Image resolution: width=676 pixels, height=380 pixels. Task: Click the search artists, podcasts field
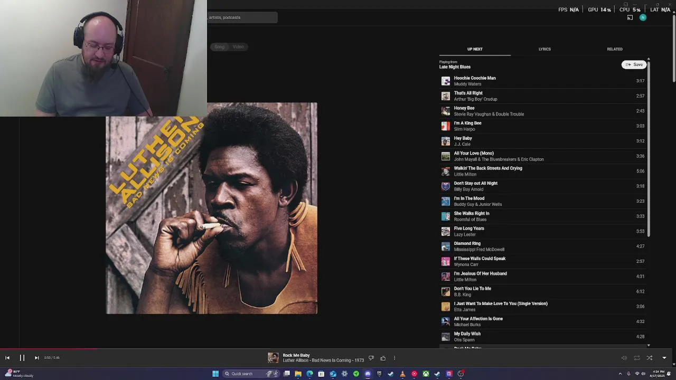242,17
